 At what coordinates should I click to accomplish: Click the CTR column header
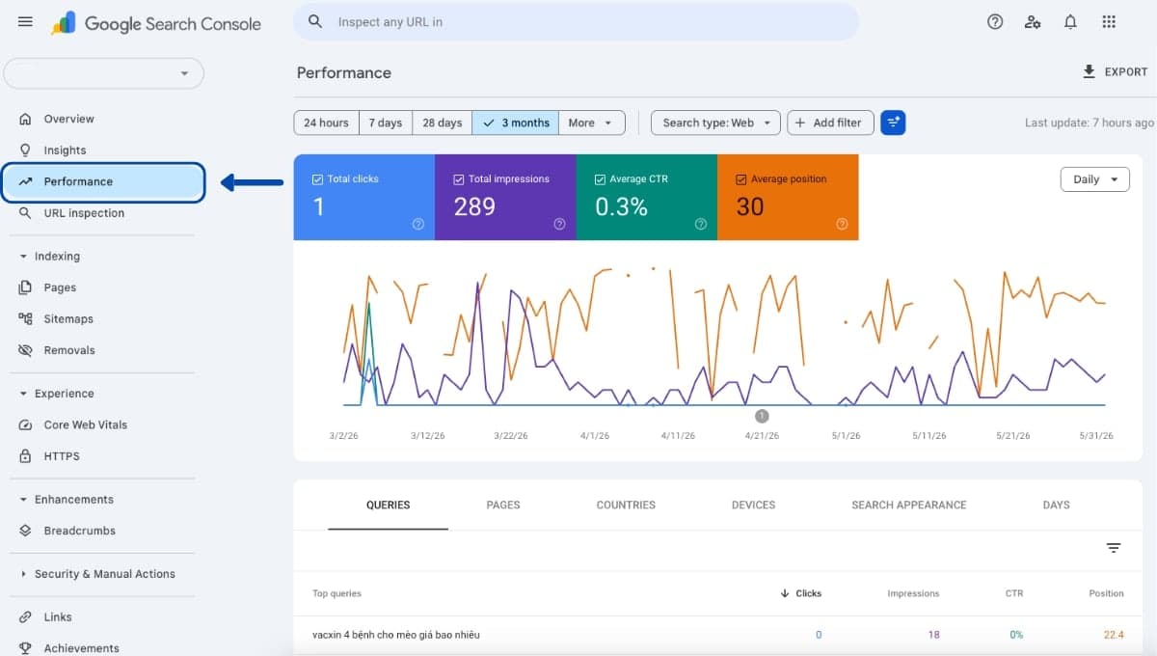point(1013,593)
